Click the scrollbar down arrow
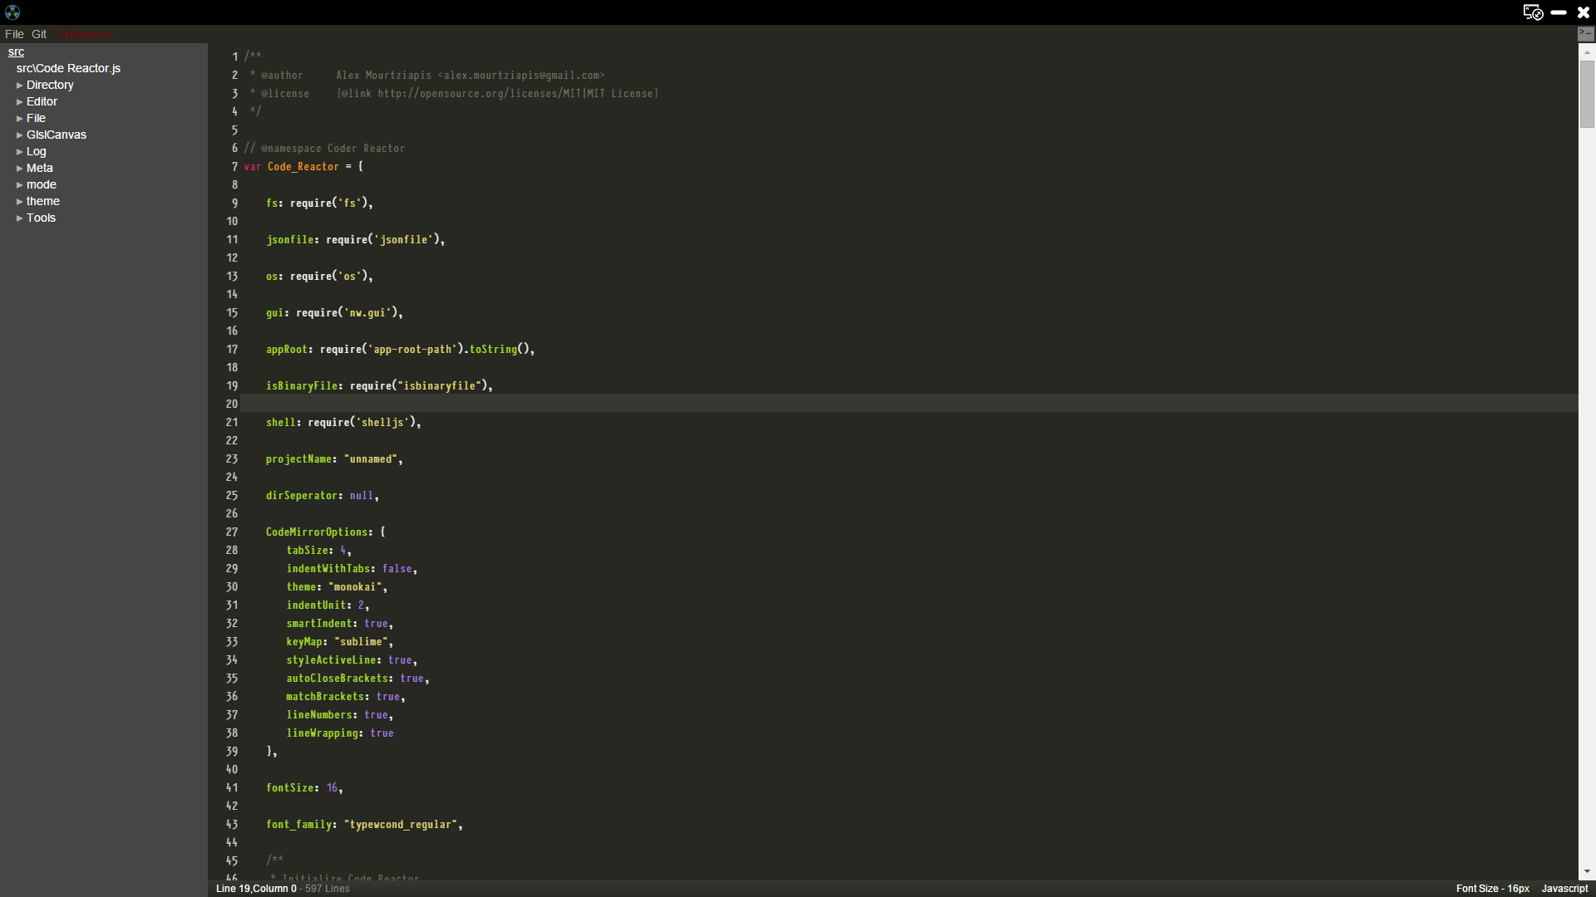1596x897 pixels. [x=1587, y=871]
